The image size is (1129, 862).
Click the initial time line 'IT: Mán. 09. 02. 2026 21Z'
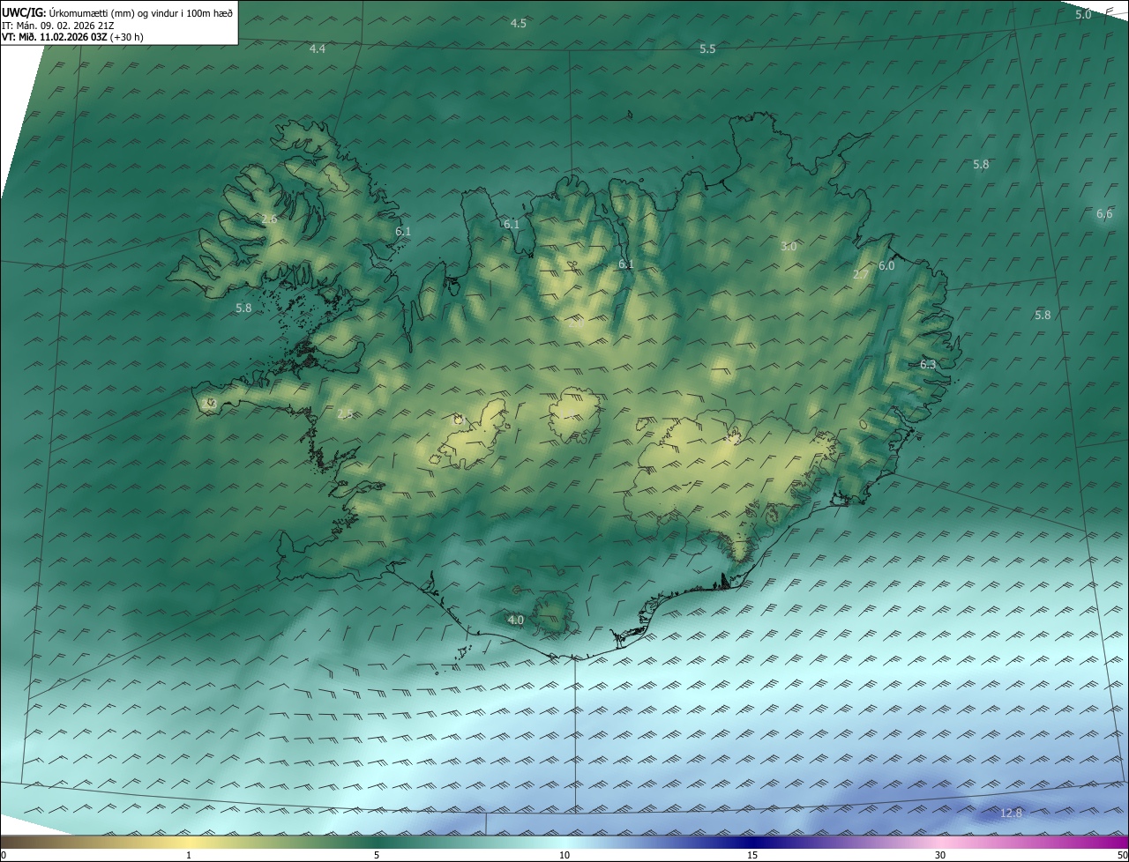[60, 25]
